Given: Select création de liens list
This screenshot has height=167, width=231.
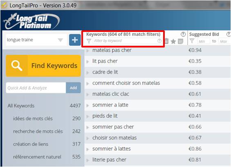Looking at the screenshot, I should click(x=31, y=144).
